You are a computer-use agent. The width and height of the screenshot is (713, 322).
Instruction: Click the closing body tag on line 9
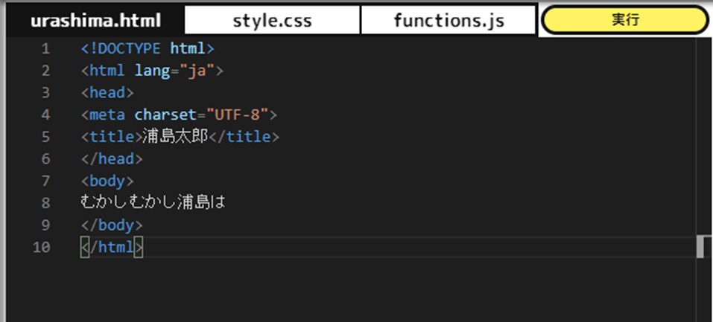(112, 225)
